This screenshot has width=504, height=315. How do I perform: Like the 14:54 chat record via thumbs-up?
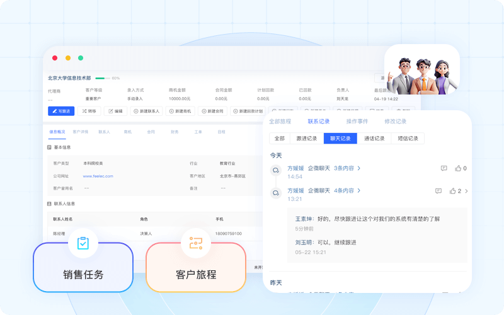(x=459, y=168)
